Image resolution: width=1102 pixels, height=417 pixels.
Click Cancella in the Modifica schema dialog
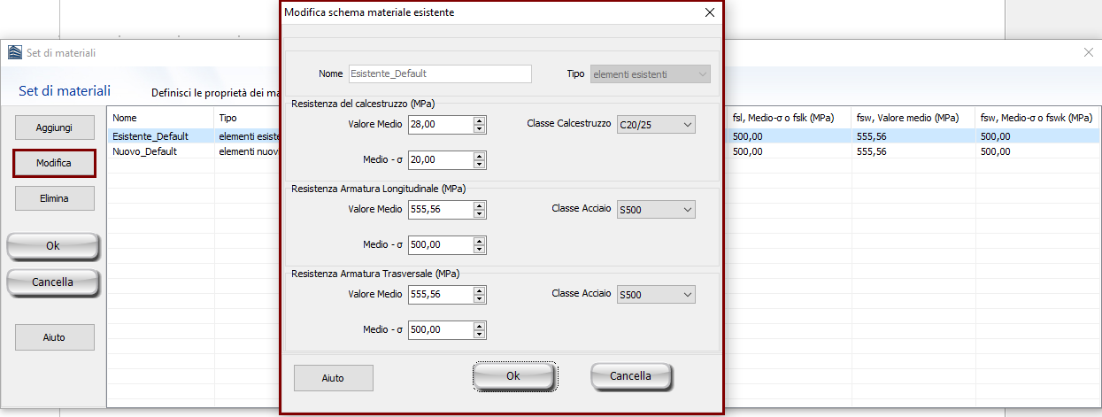[631, 376]
